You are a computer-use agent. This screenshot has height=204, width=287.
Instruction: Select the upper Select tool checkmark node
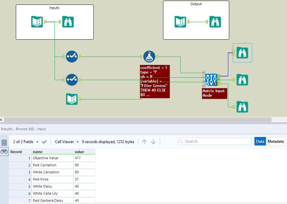coord(72,56)
